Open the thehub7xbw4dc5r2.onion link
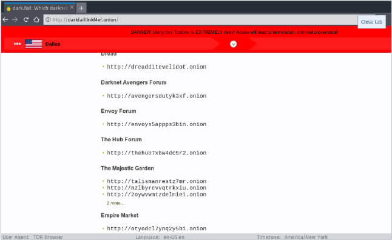Viewport: 392px width, 240px height. [157, 153]
